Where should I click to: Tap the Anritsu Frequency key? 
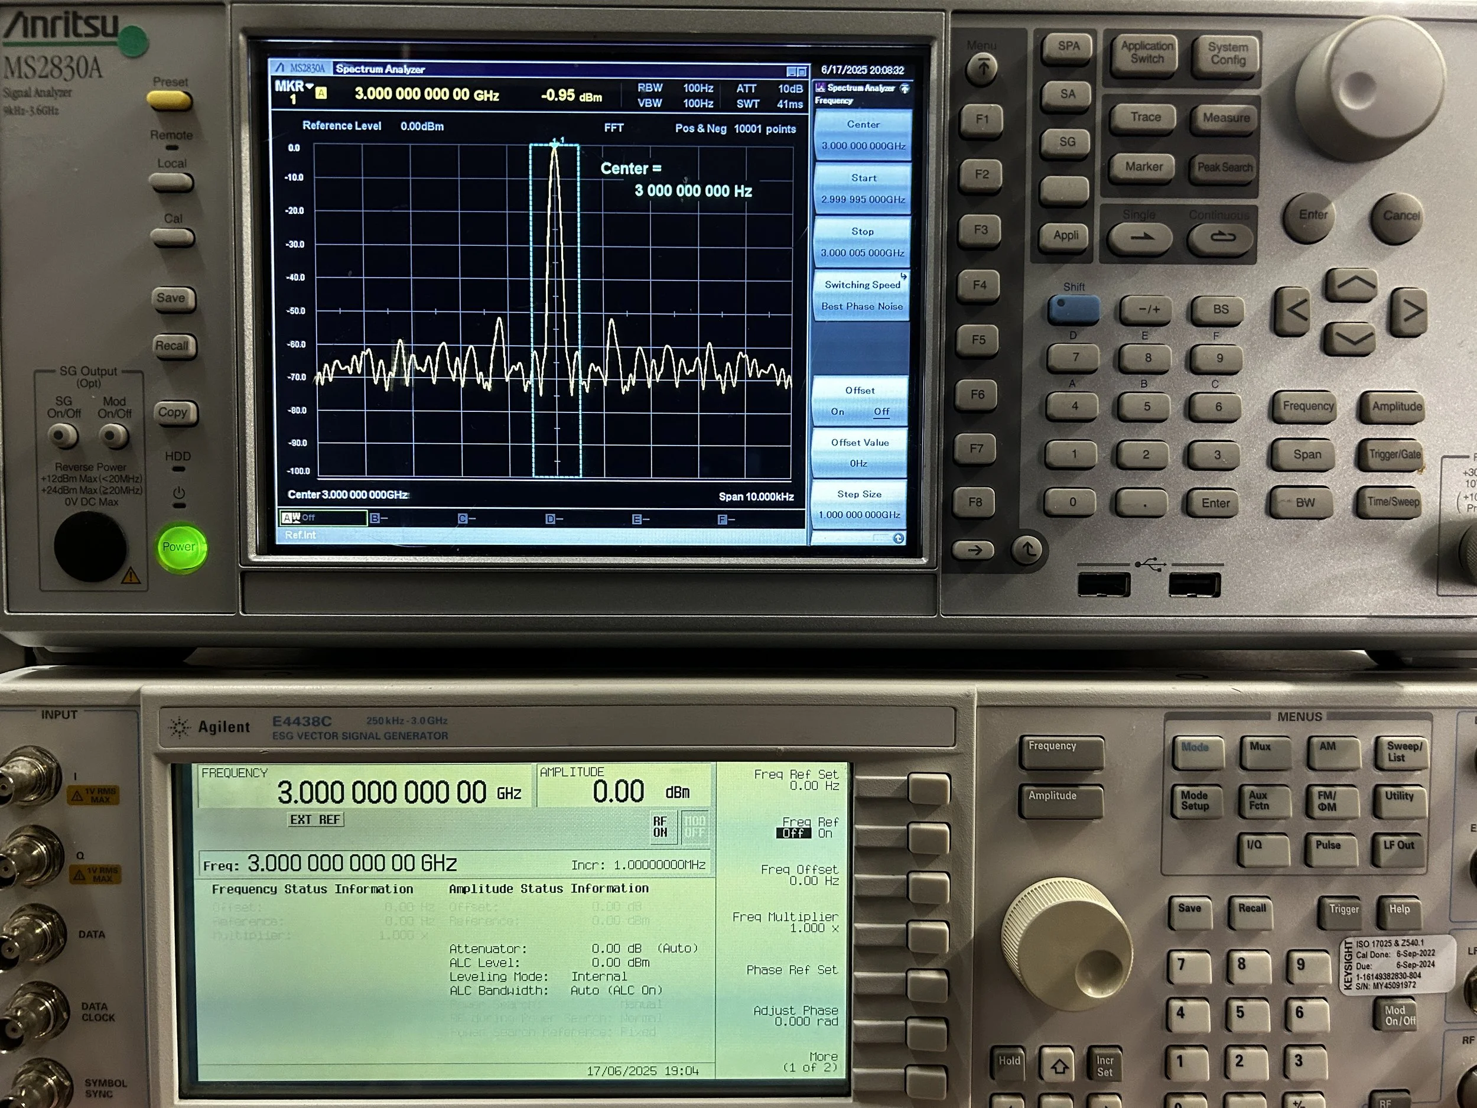pyautogui.click(x=1307, y=407)
